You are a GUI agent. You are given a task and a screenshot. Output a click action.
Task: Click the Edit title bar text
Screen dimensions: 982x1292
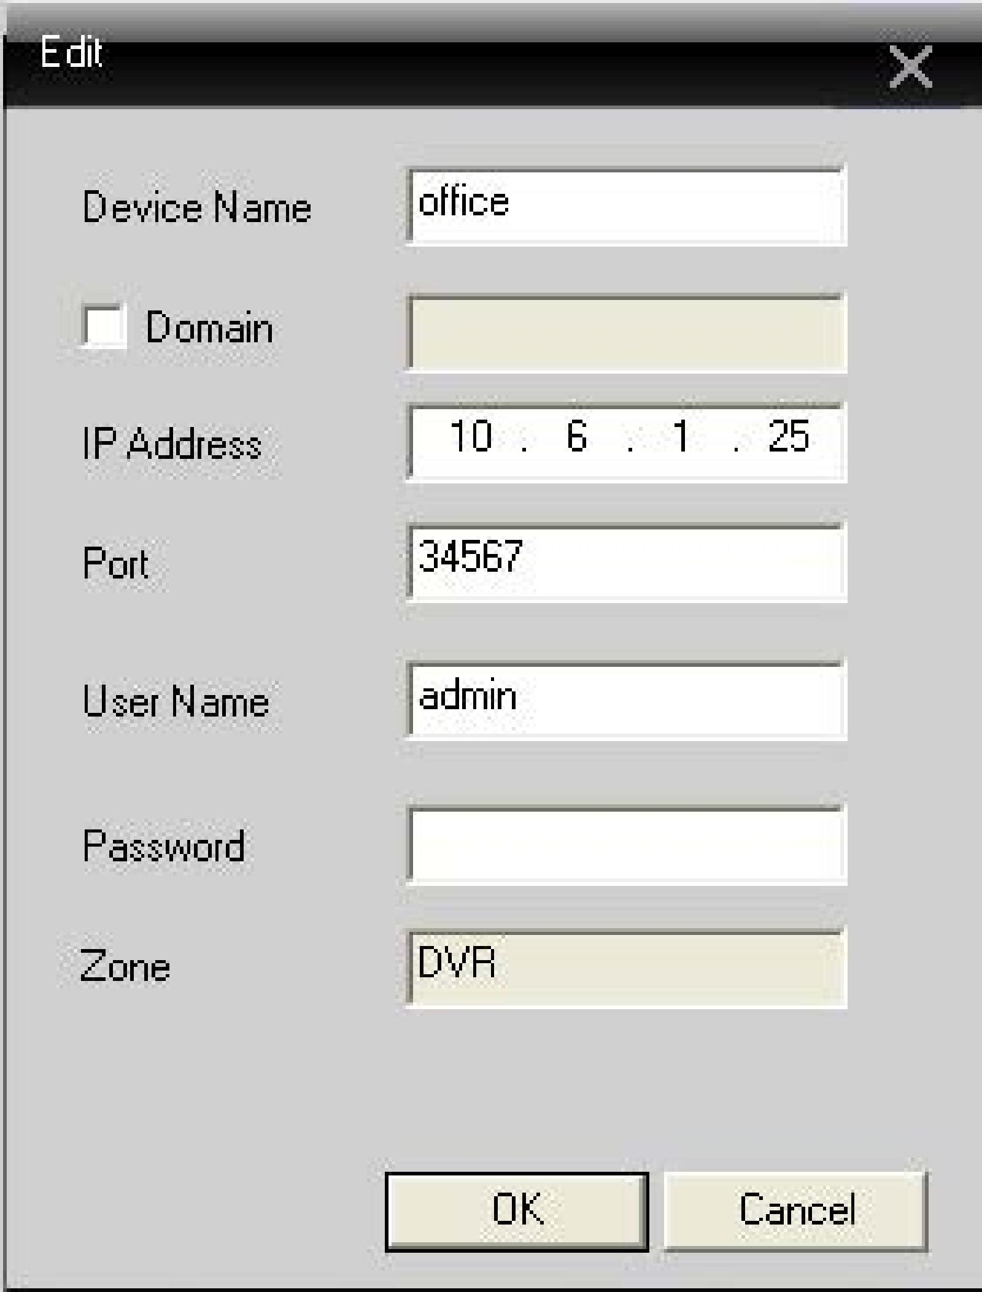click(x=71, y=52)
